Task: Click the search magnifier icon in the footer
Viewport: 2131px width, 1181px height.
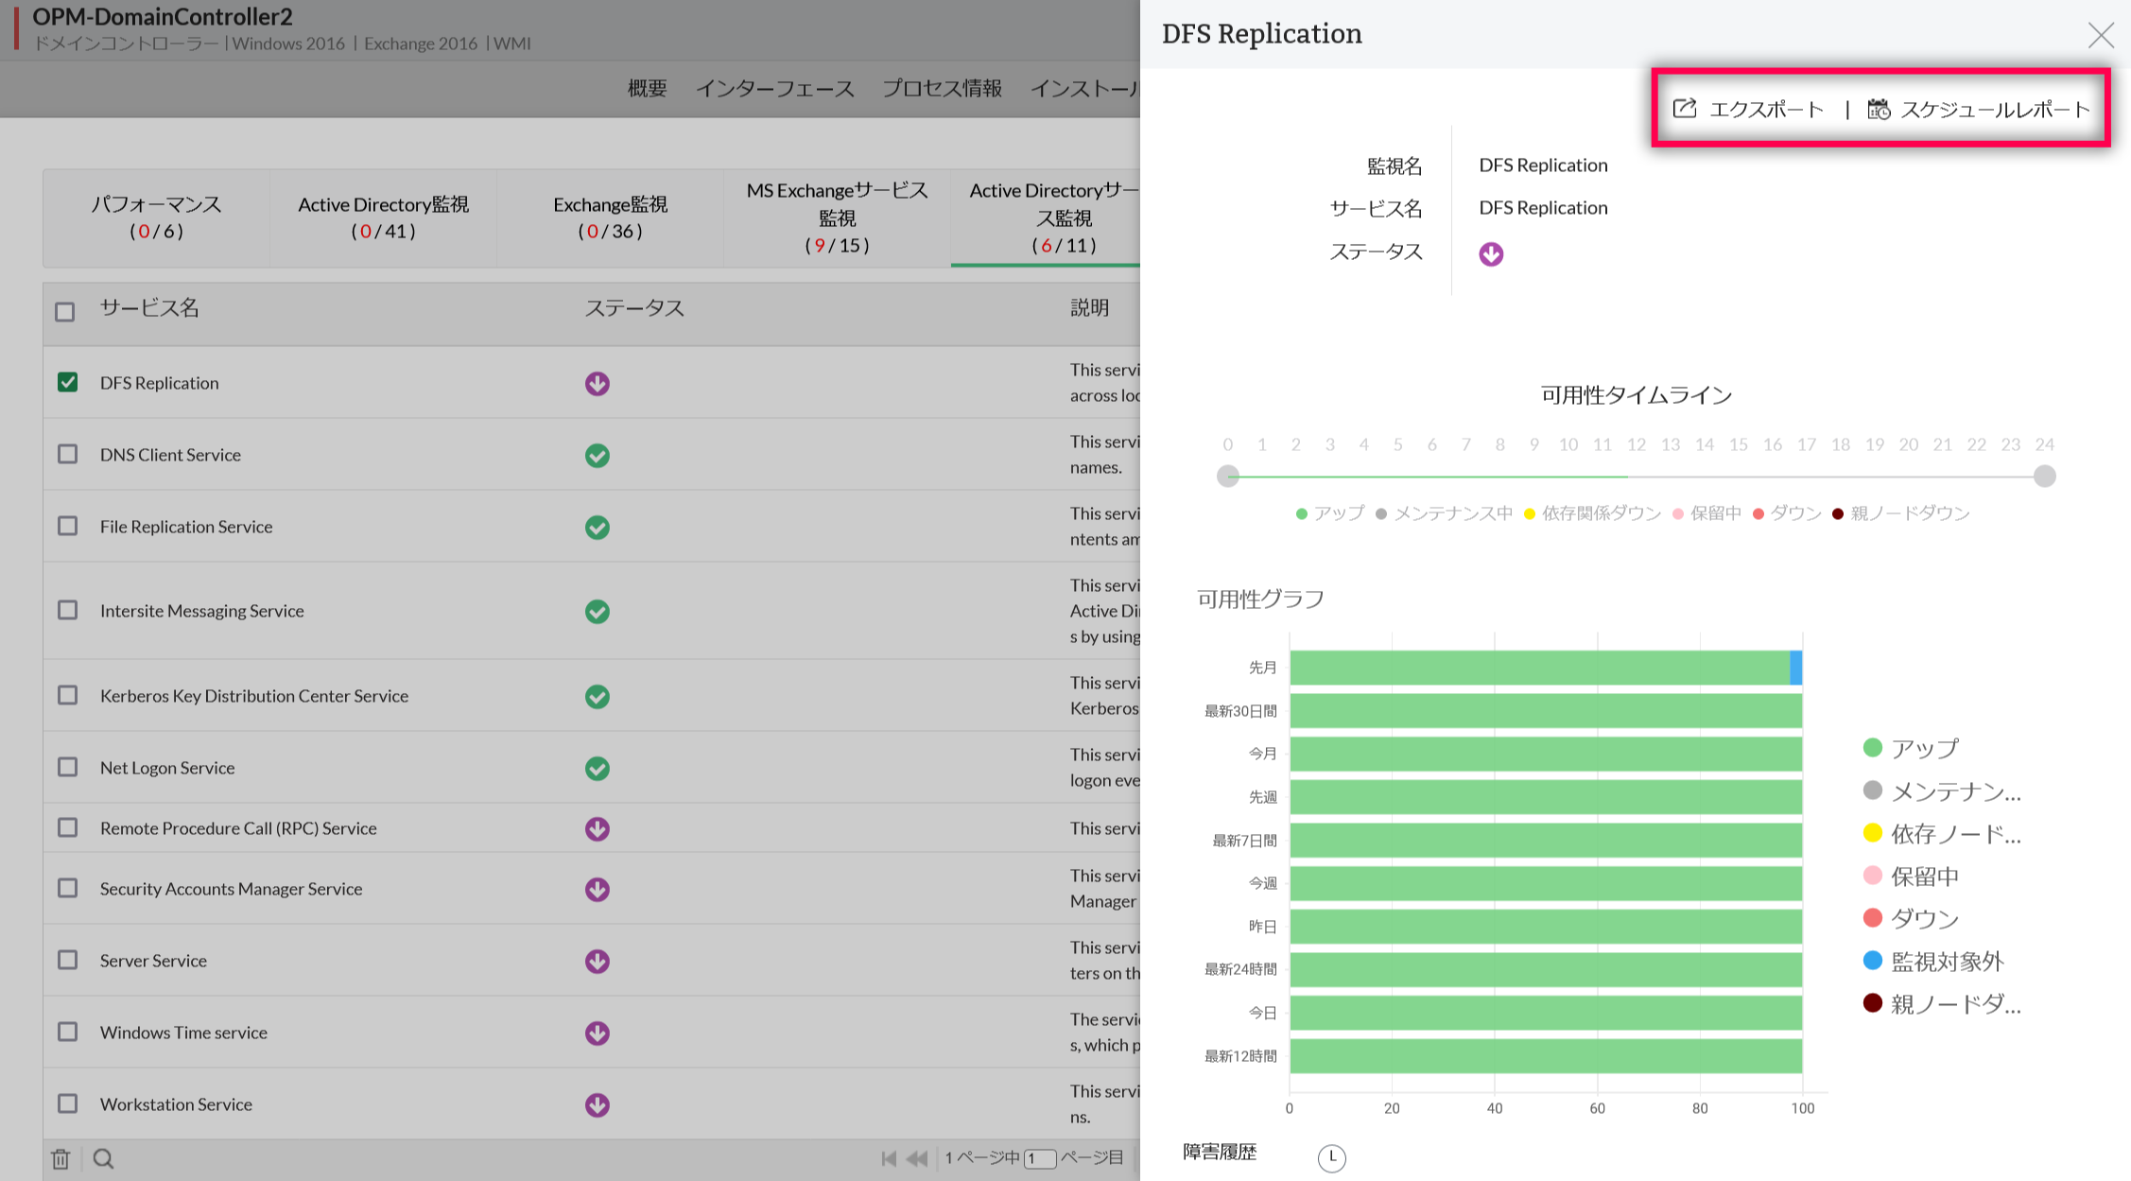Action: point(104,1158)
